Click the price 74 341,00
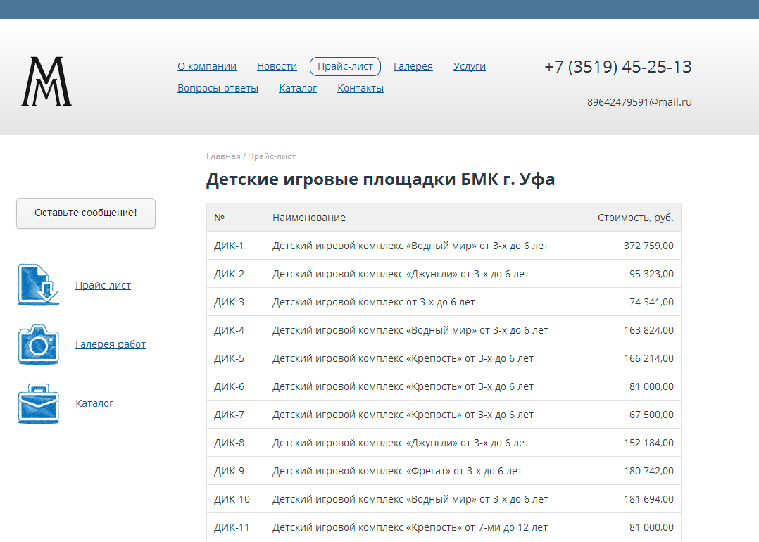The height and width of the screenshot is (542, 759). coord(651,302)
